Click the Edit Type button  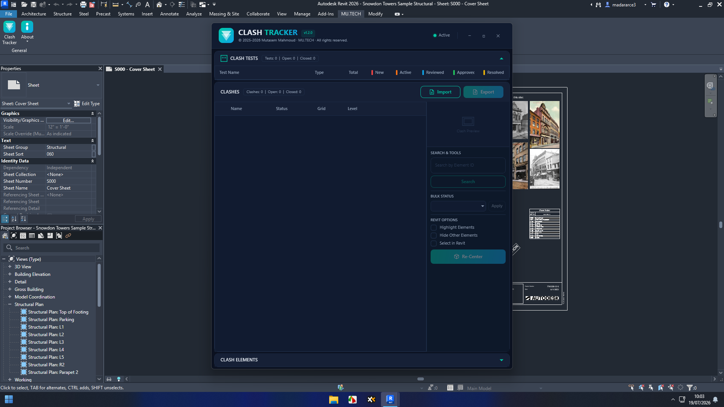pyautogui.click(x=87, y=104)
